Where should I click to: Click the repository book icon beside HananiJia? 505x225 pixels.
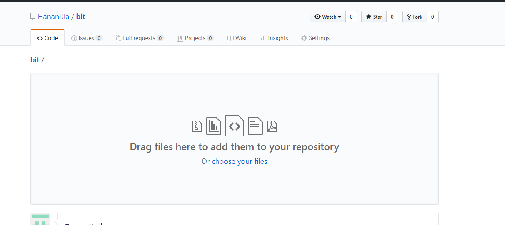point(33,17)
